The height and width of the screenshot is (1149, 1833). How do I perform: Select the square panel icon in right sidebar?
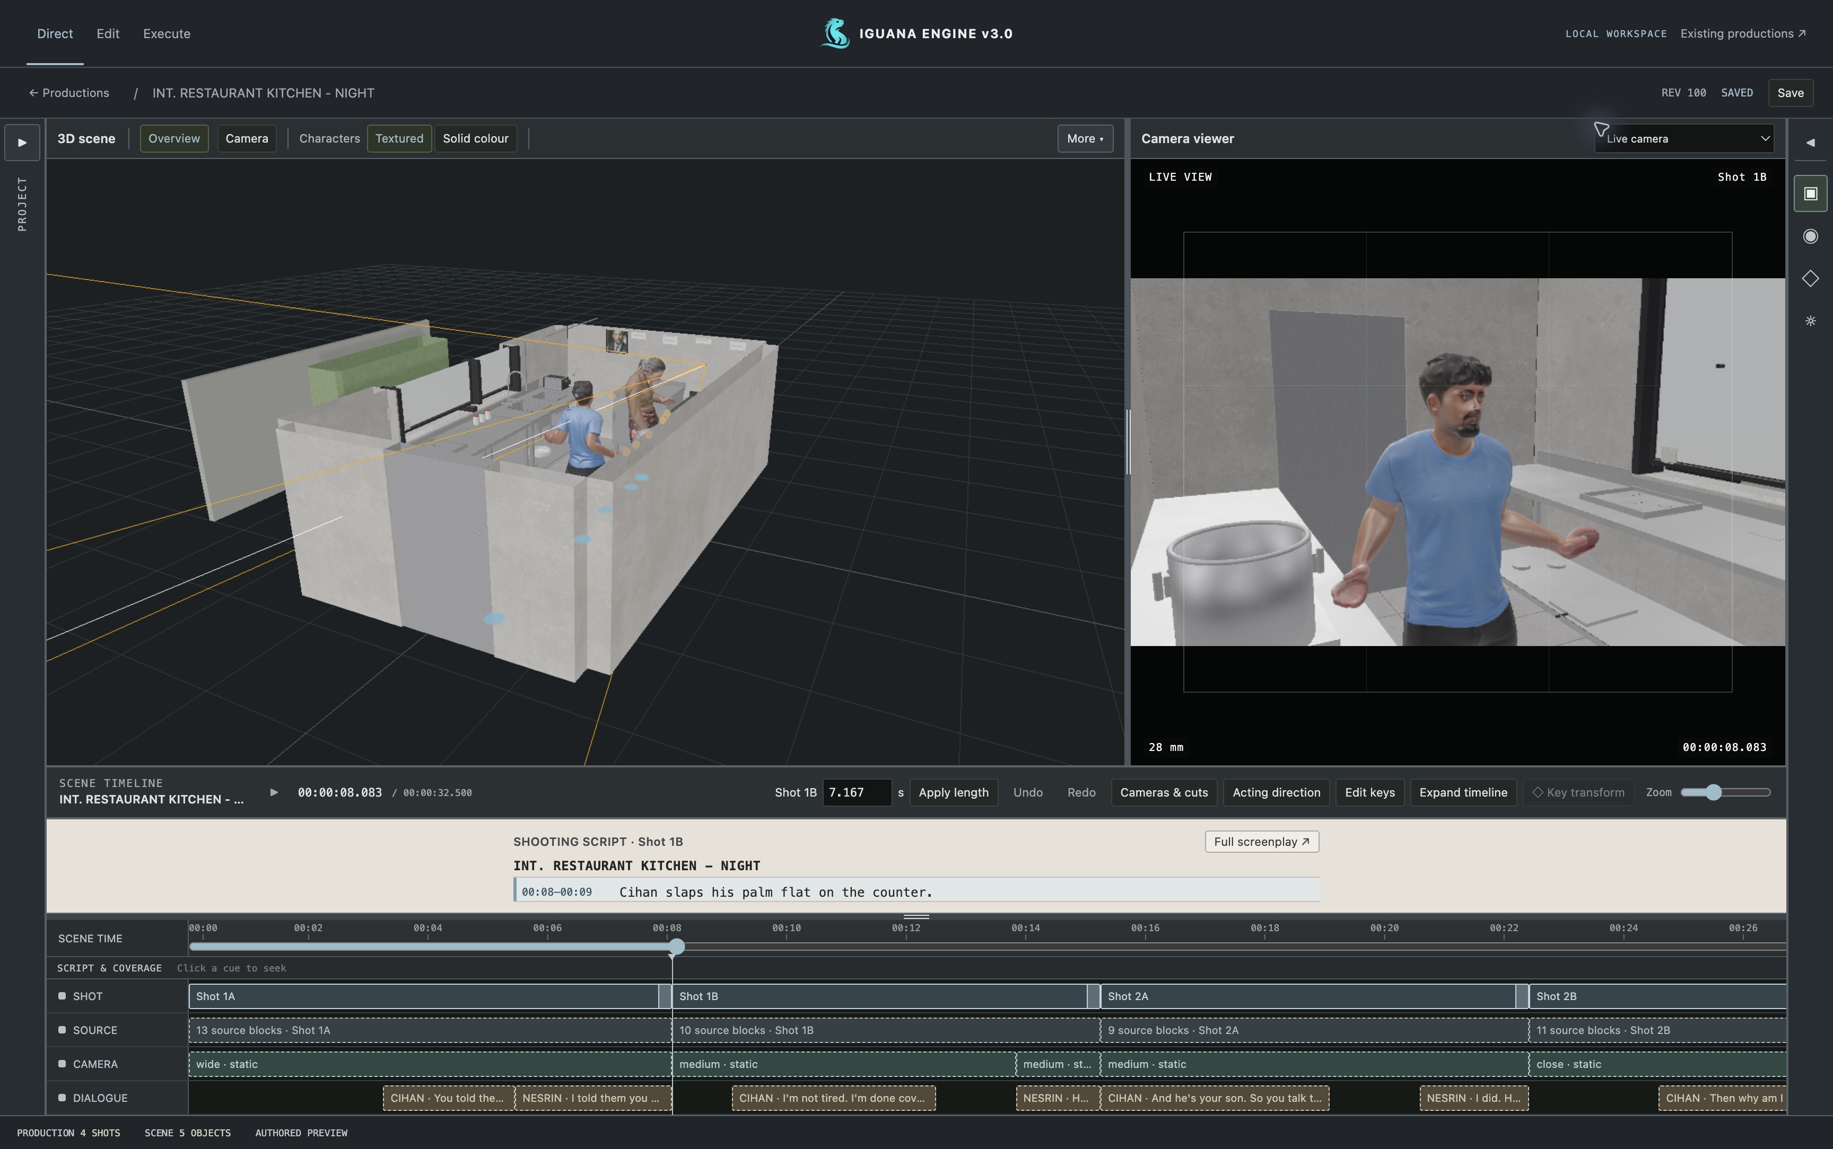coord(1810,193)
